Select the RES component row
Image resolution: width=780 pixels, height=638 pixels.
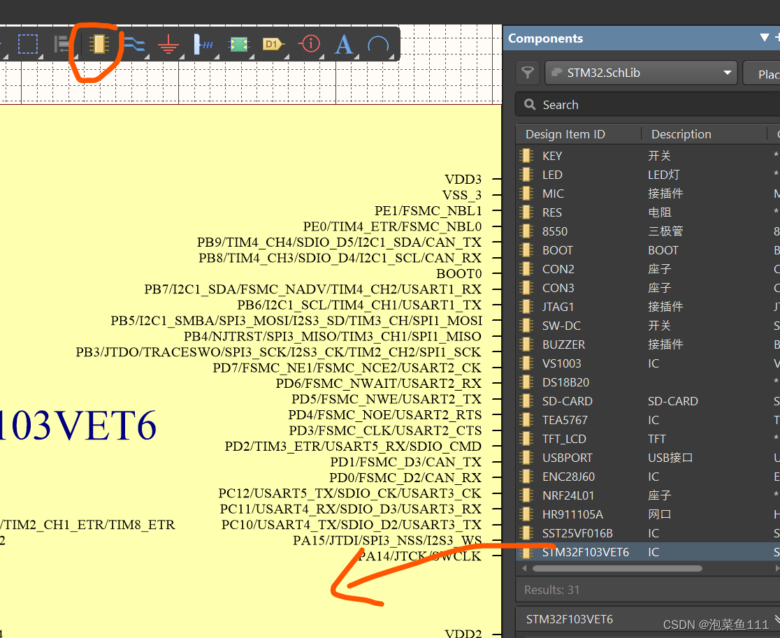(x=648, y=212)
